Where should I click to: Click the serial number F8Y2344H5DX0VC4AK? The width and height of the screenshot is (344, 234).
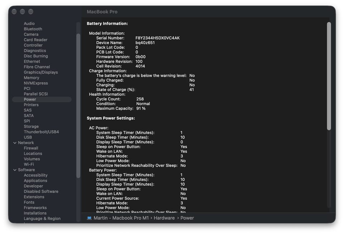click(158, 38)
